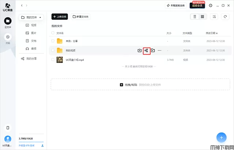Screen dimensions: 234x150
Task: Collapse the 我的文件 tree section
Action: [x=41, y=17]
